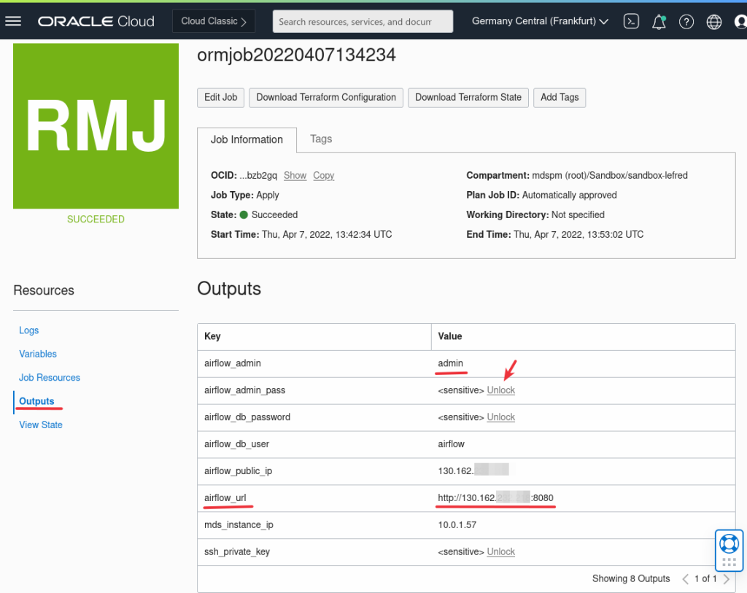The image size is (747, 593).
Task: Open the Cloud Classic selector
Action: pos(213,21)
